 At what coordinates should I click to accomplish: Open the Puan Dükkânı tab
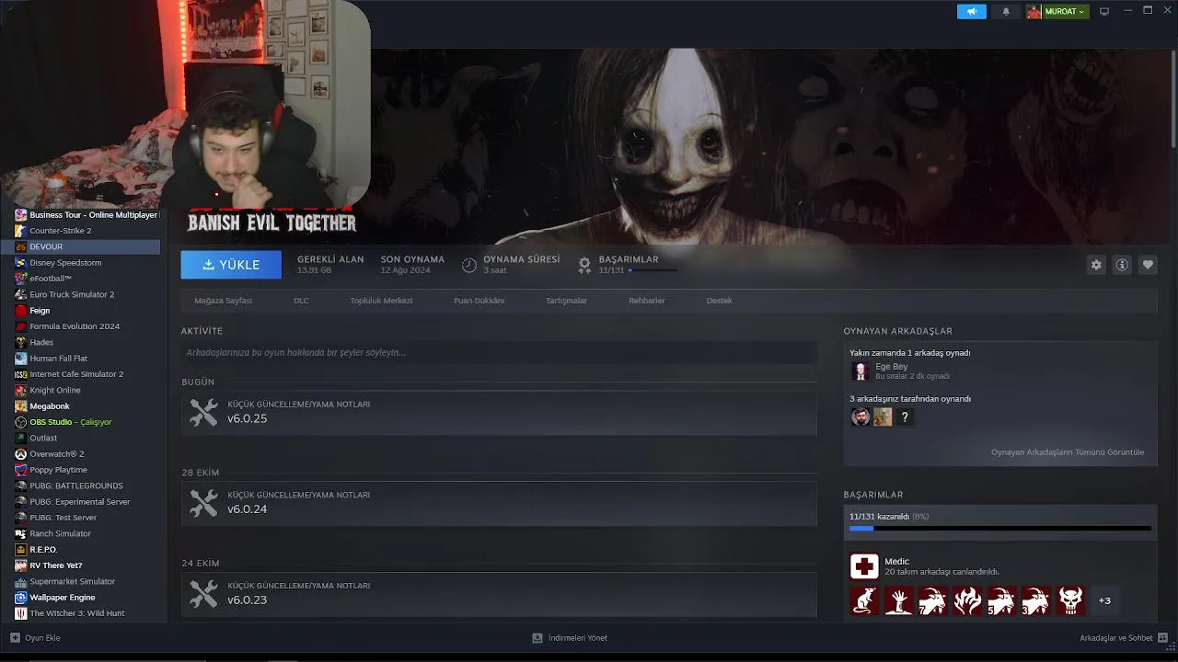pos(479,301)
